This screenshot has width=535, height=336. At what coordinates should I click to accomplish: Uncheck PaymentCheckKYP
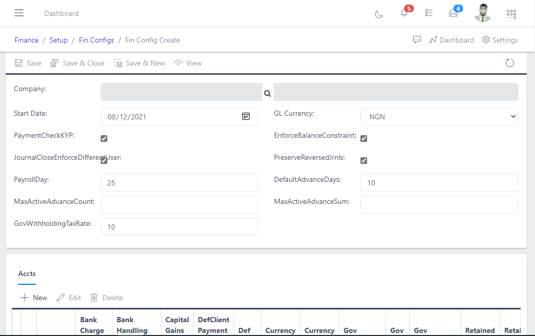tap(104, 138)
